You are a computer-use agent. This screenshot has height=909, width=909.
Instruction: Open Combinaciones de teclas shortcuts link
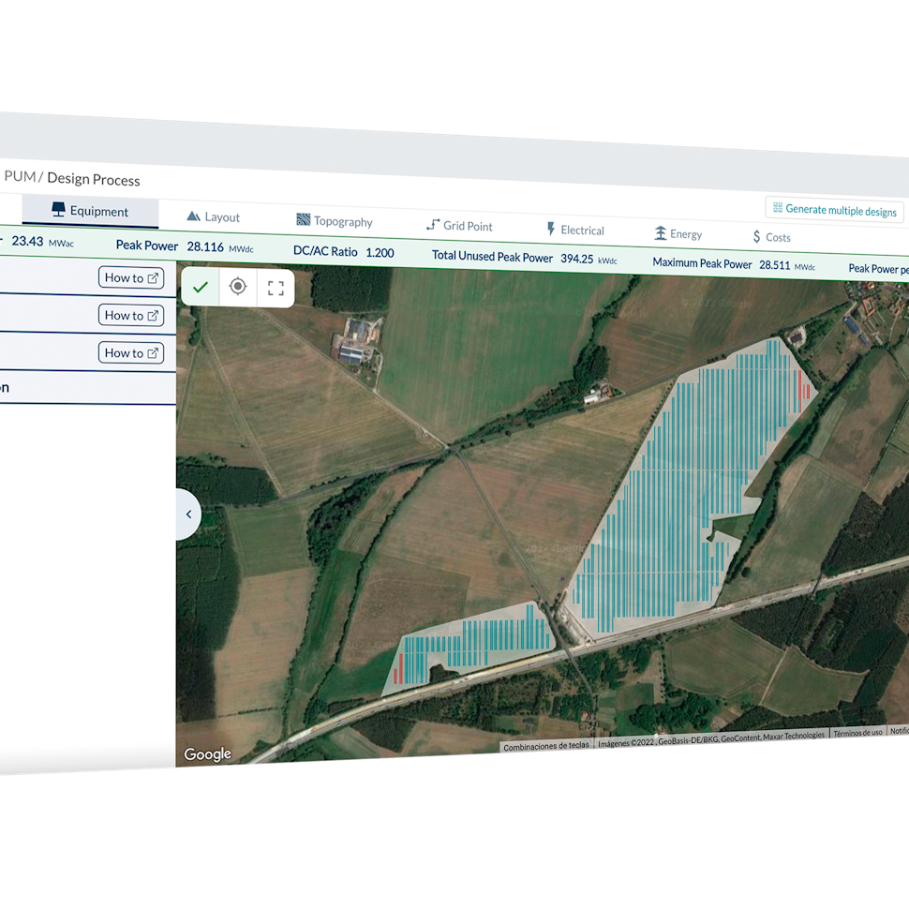coord(545,747)
